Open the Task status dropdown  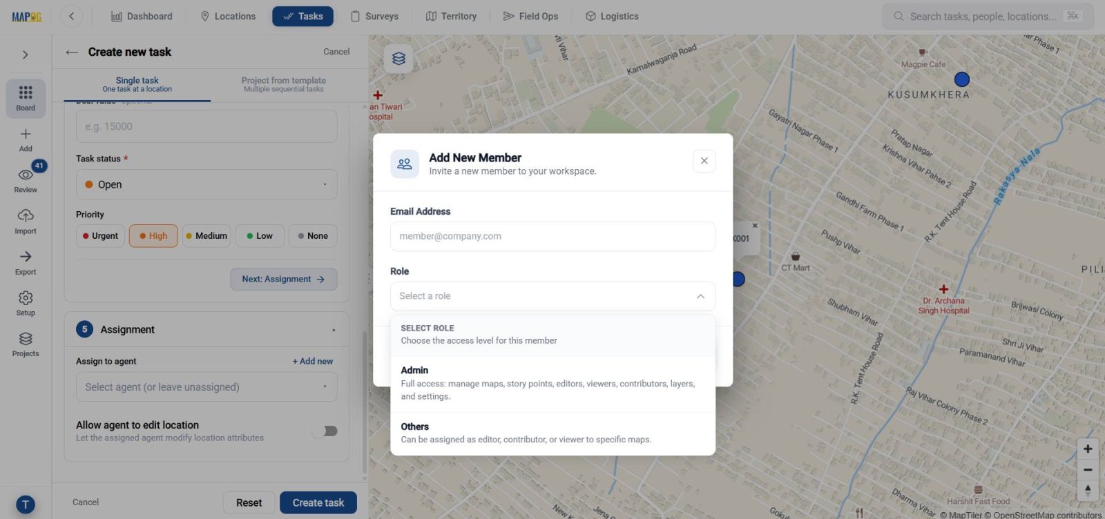click(x=206, y=184)
